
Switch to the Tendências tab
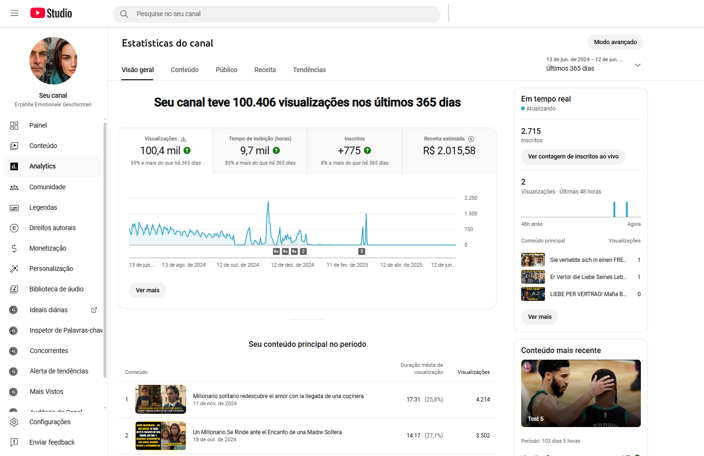[310, 70]
